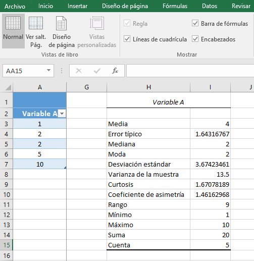Viewport: 254px width, 261px height.
Task: Select the Moda label cell
Action: pos(148,154)
